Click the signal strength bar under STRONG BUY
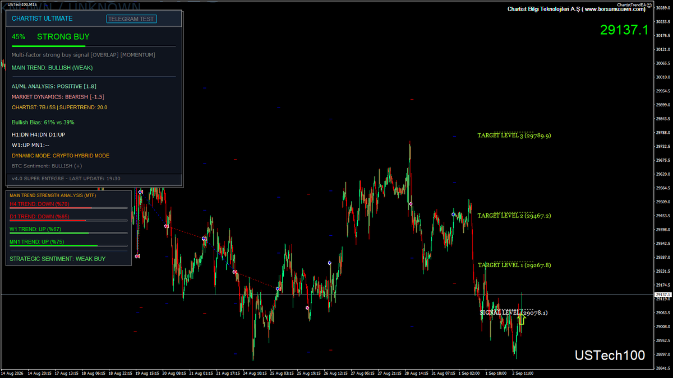 tap(94, 46)
